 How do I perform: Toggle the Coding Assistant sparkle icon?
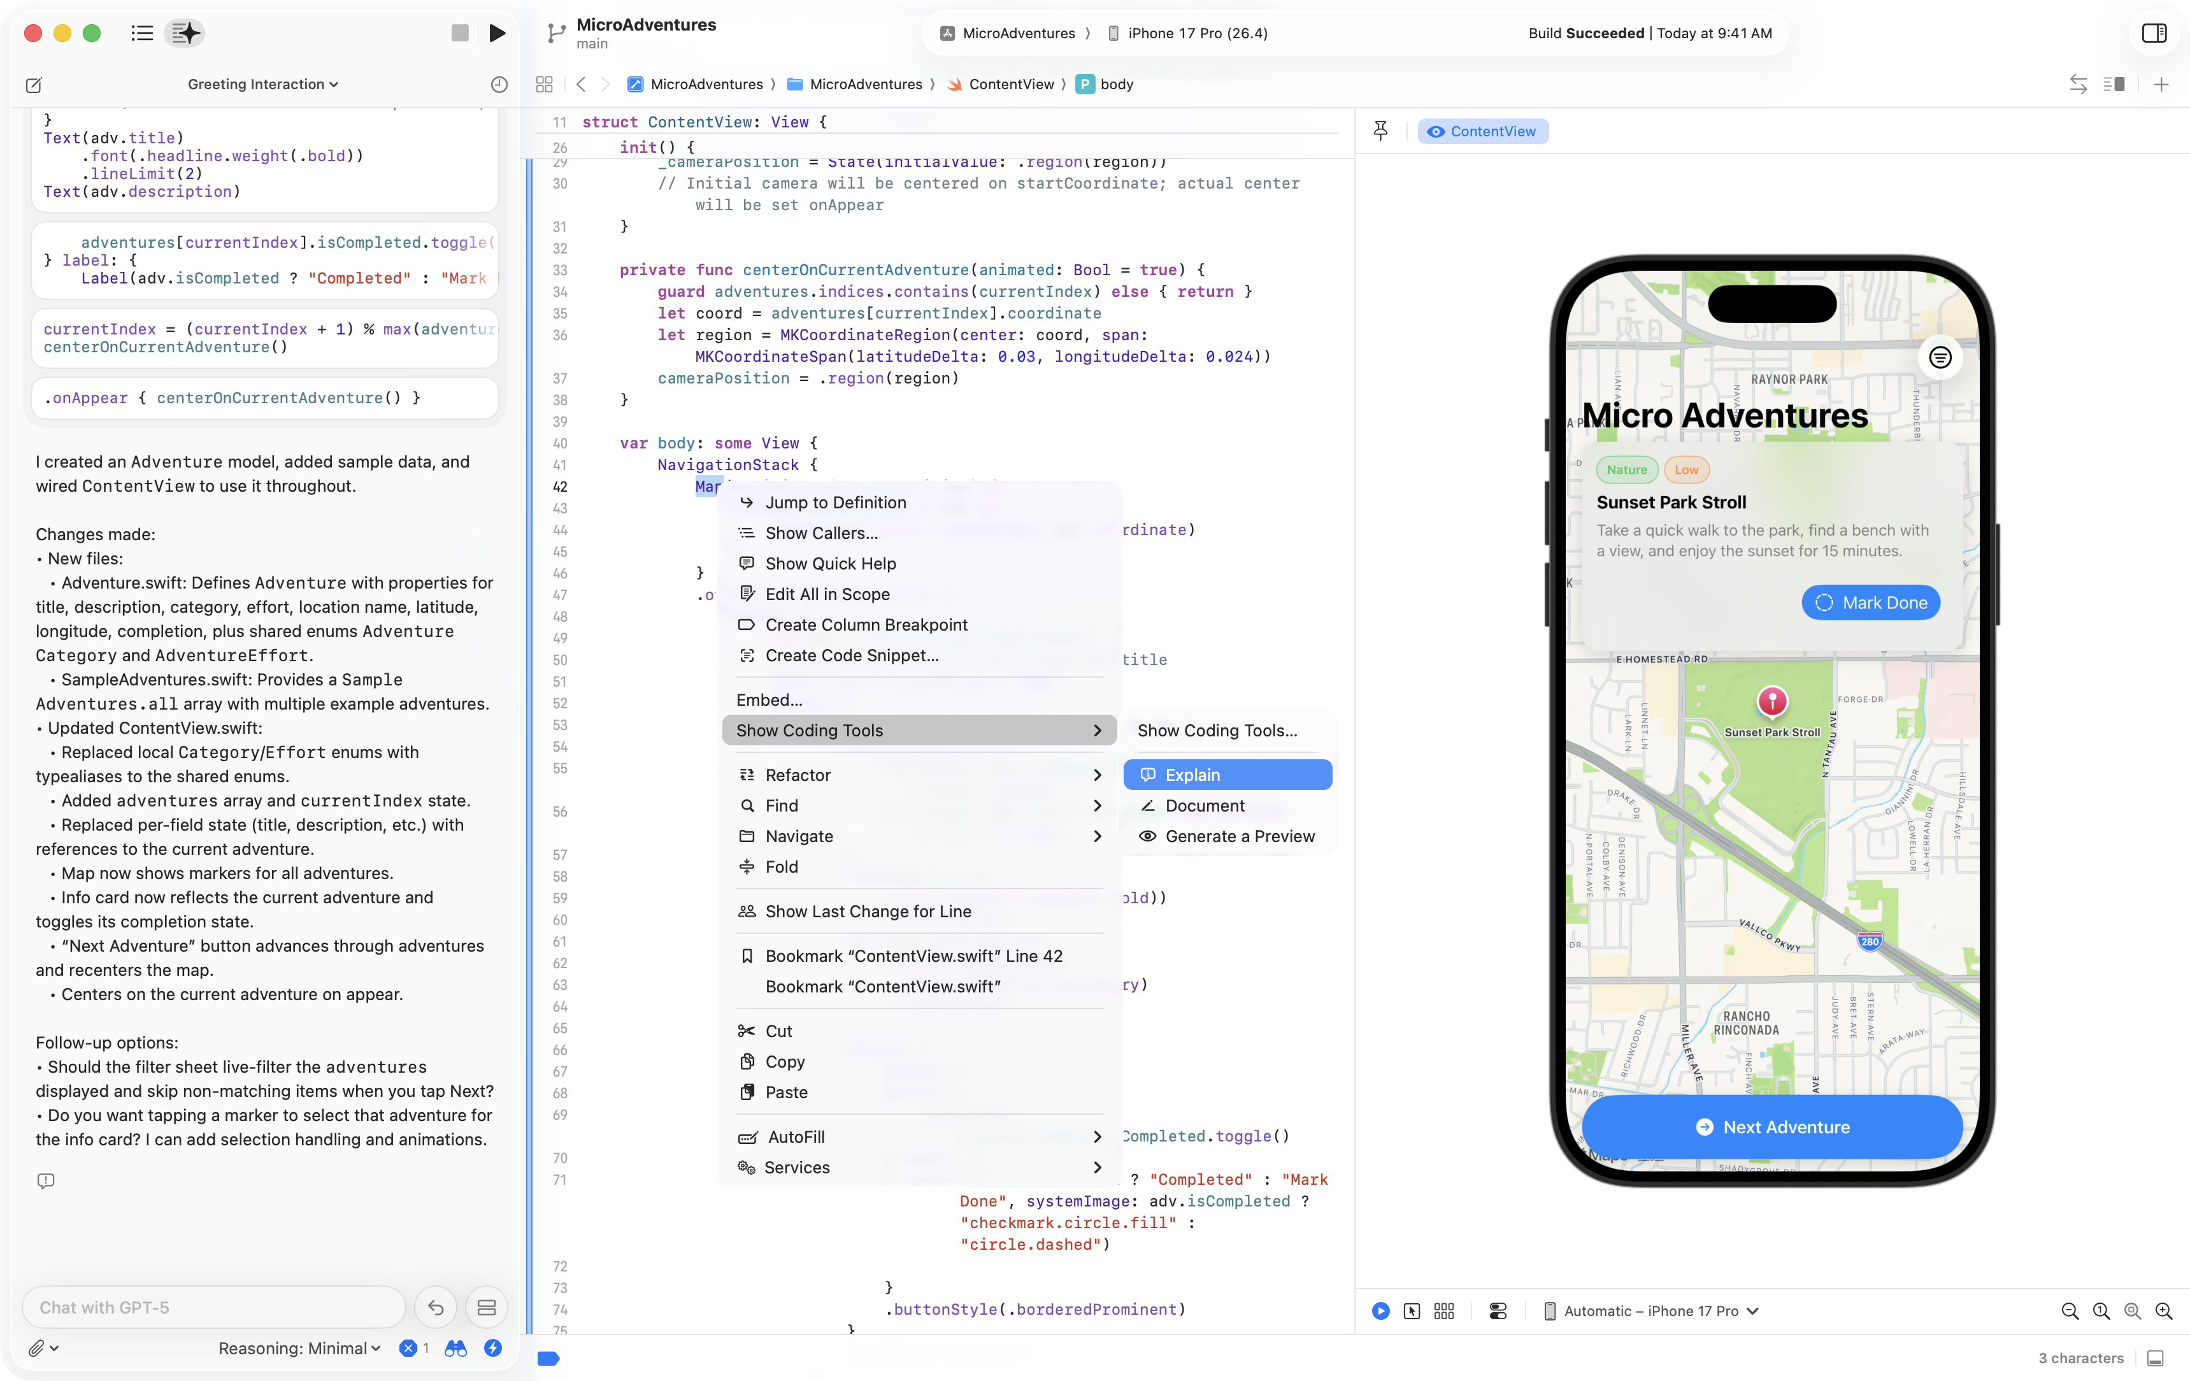coord(185,34)
